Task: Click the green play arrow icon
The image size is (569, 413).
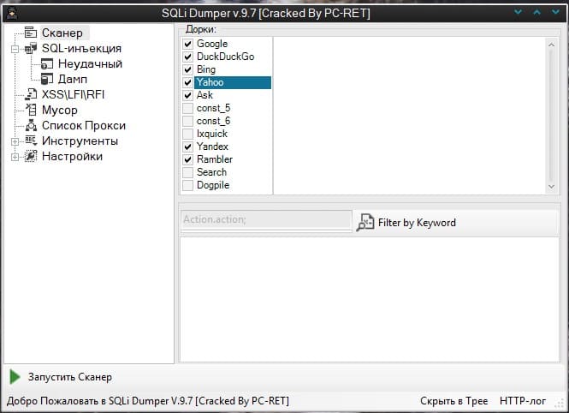Action: click(x=15, y=377)
